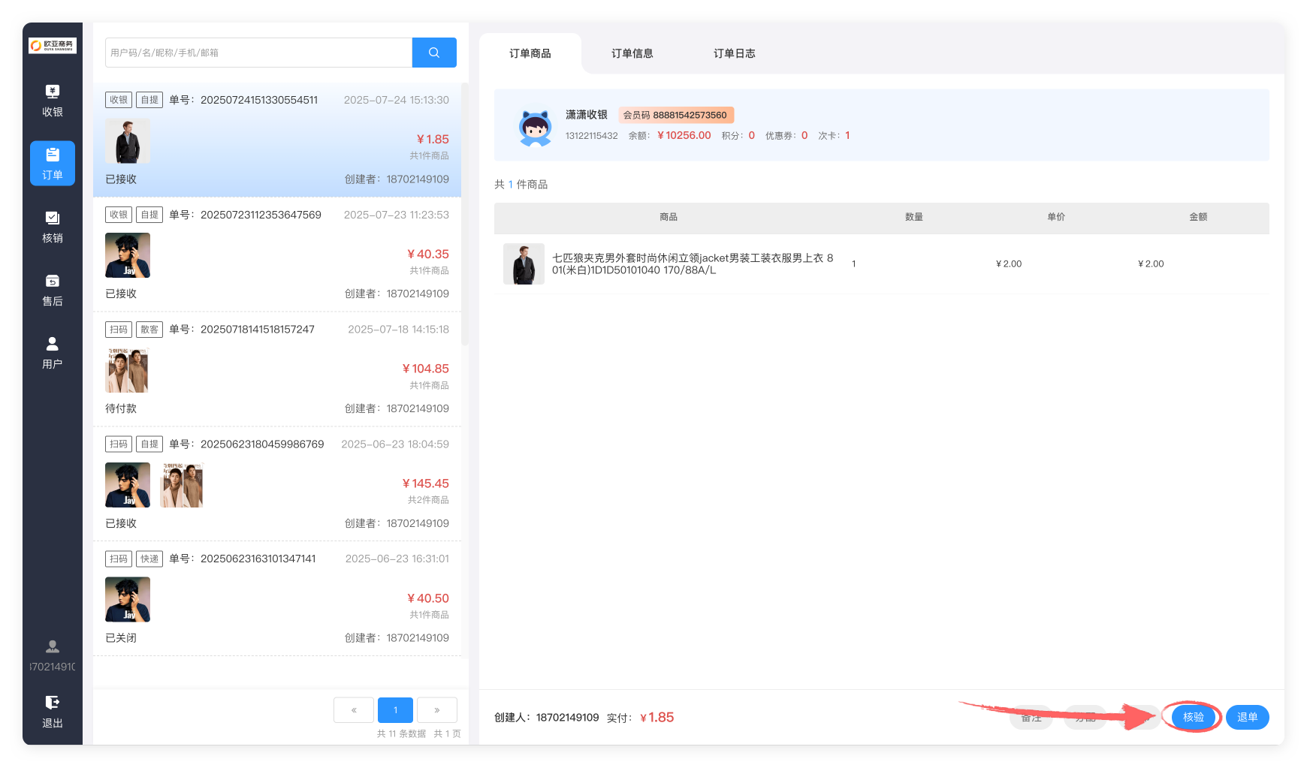The image size is (1307, 768).
Task: Click the jacket product thumbnail in the table
Action: pyautogui.click(x=524, y=264)
